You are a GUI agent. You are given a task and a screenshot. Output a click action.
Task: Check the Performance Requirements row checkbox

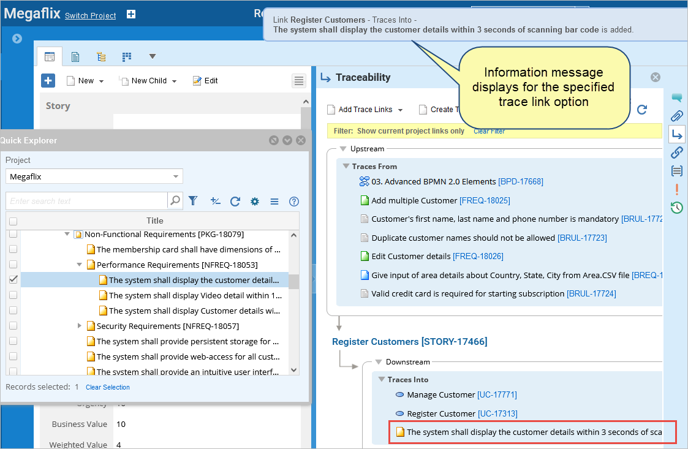13,265
